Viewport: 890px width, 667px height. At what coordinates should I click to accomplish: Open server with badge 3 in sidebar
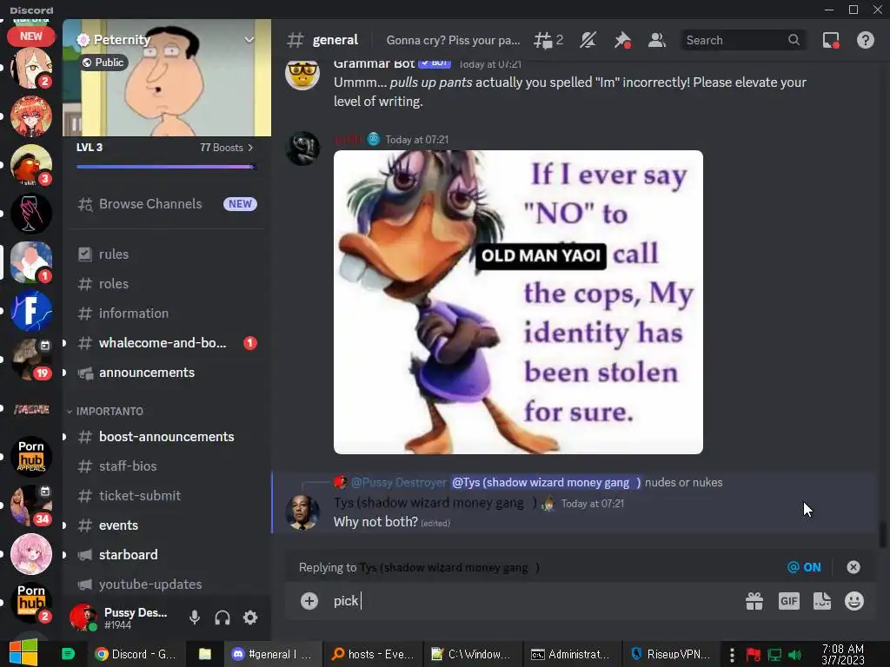click(x=31, y=164)
